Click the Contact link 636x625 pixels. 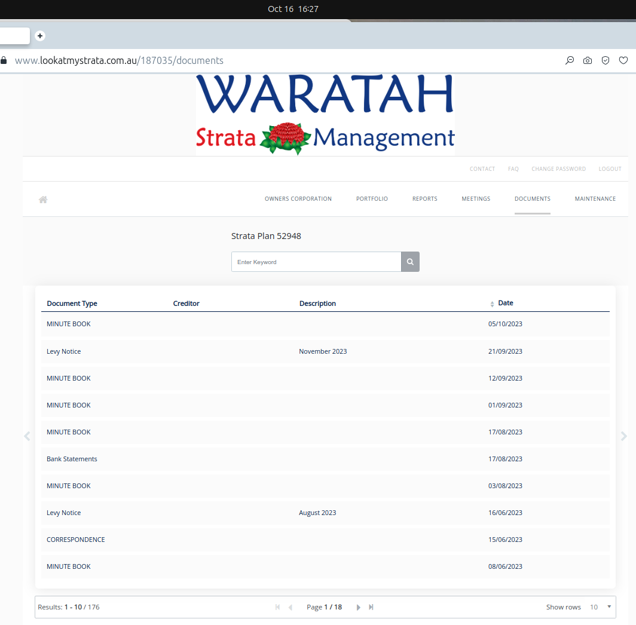point(482,168)
